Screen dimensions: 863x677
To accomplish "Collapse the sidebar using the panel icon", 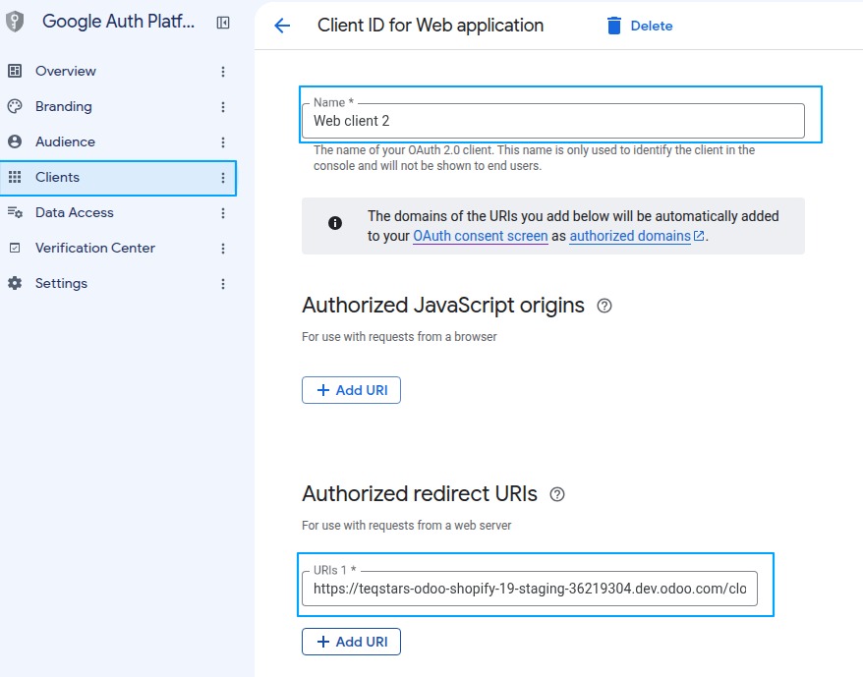I will 223,23.
